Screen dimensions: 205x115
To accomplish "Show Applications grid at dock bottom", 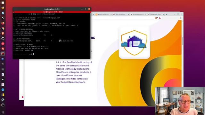I will pyautogui.click(x=3, y=112).
